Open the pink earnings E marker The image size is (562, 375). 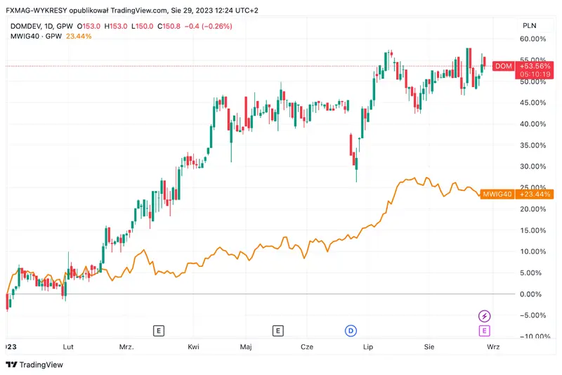coord(484,331)
